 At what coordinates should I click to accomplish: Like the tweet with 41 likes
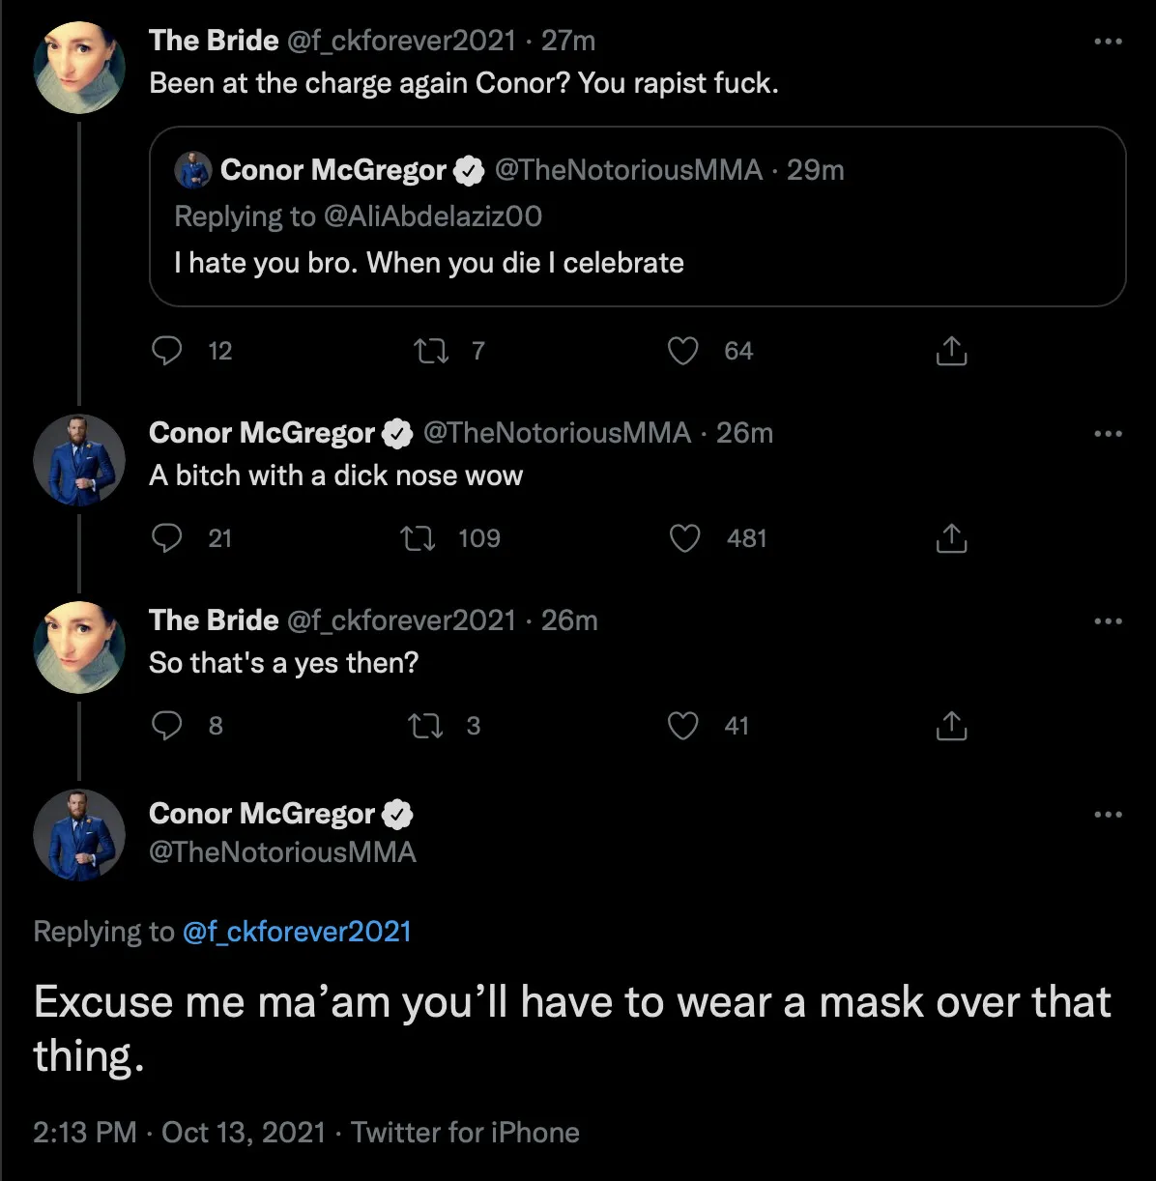click(683, 726)
